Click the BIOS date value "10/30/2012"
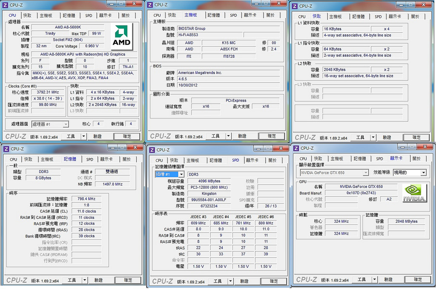 tap(229, 85)
